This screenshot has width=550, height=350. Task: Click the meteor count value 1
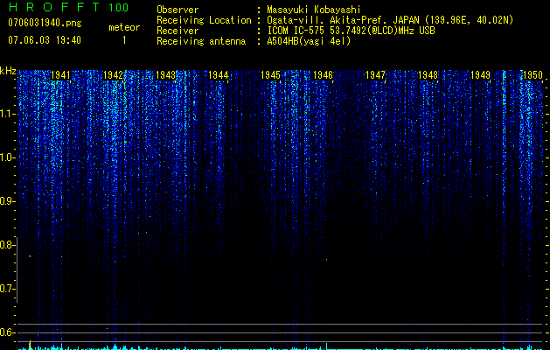[124, 40]
